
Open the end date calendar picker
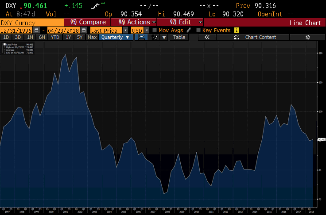[x=84, y=31]
